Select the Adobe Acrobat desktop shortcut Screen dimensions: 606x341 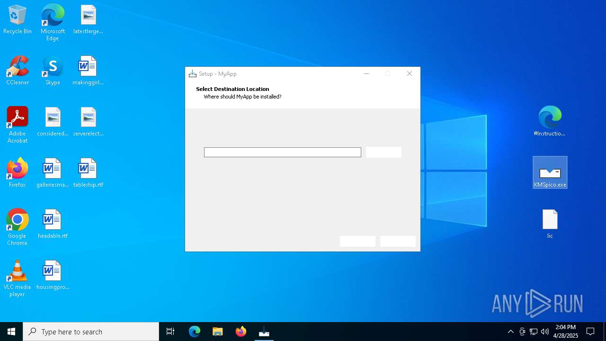(x=18, y=125)
